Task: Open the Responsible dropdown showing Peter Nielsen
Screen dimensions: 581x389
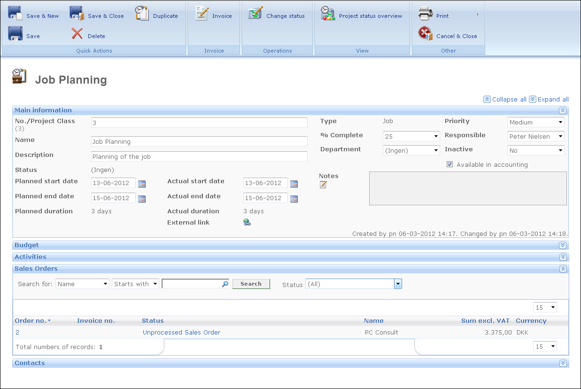Action: point(536,136)
